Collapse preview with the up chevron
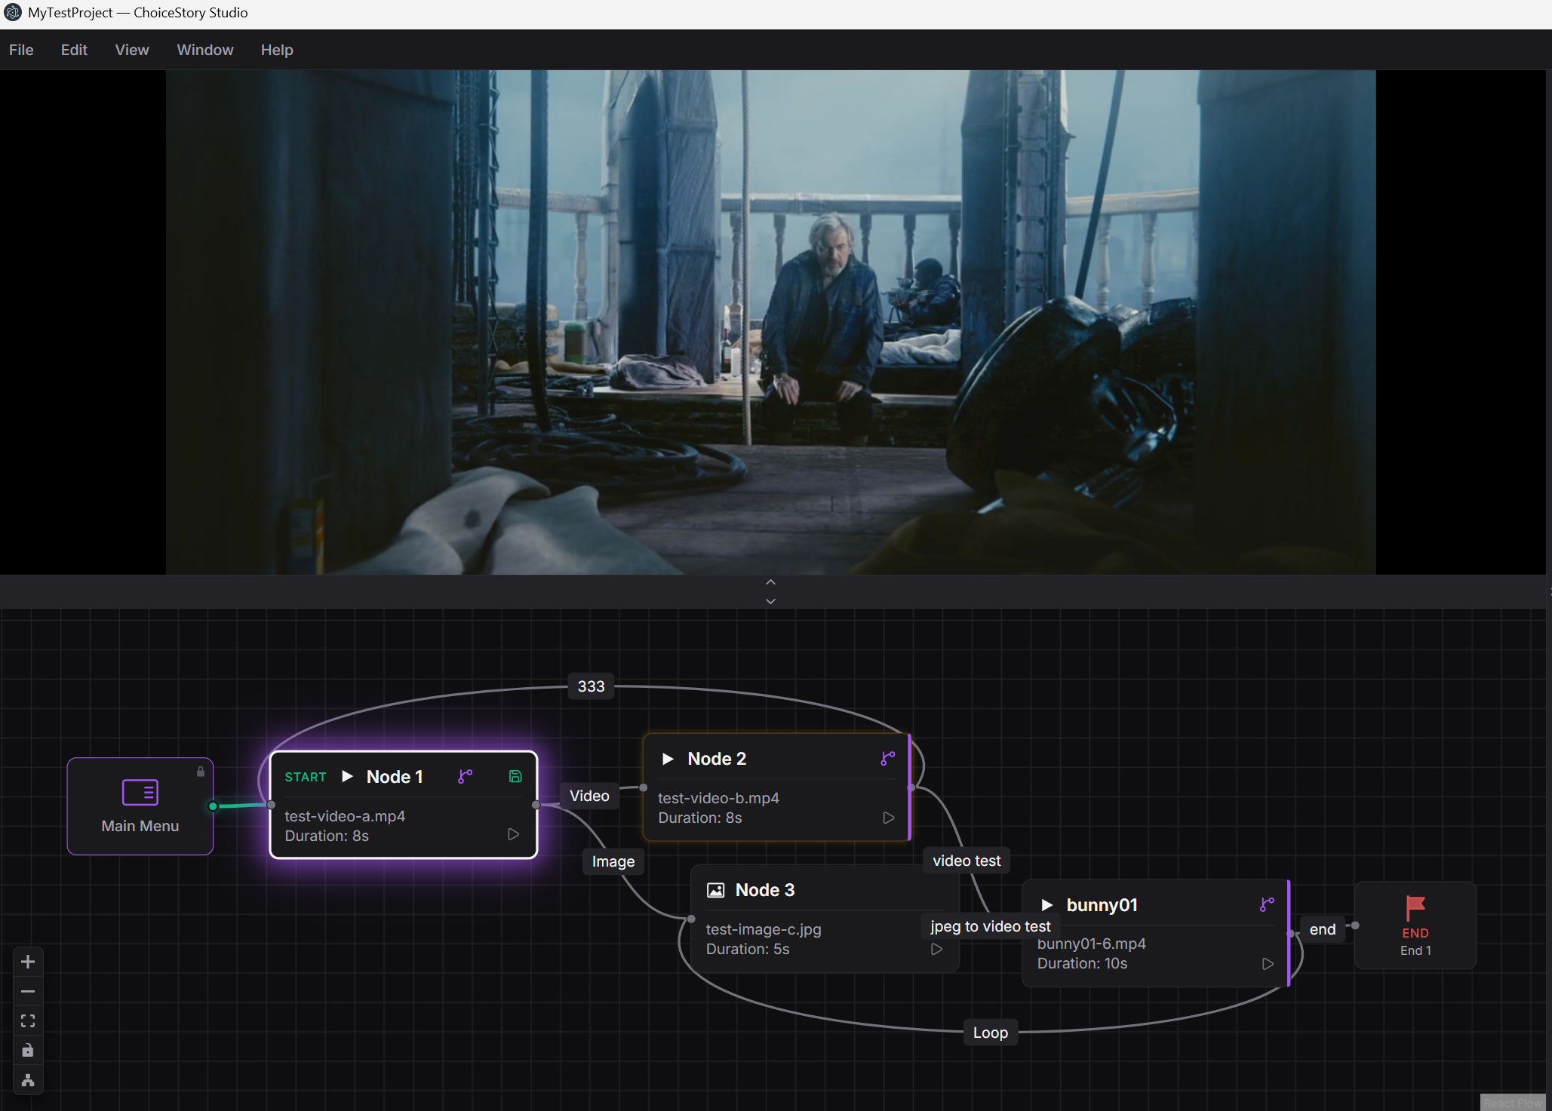Viewport: 1552px width, 1111px height. [x=770, y=582]
